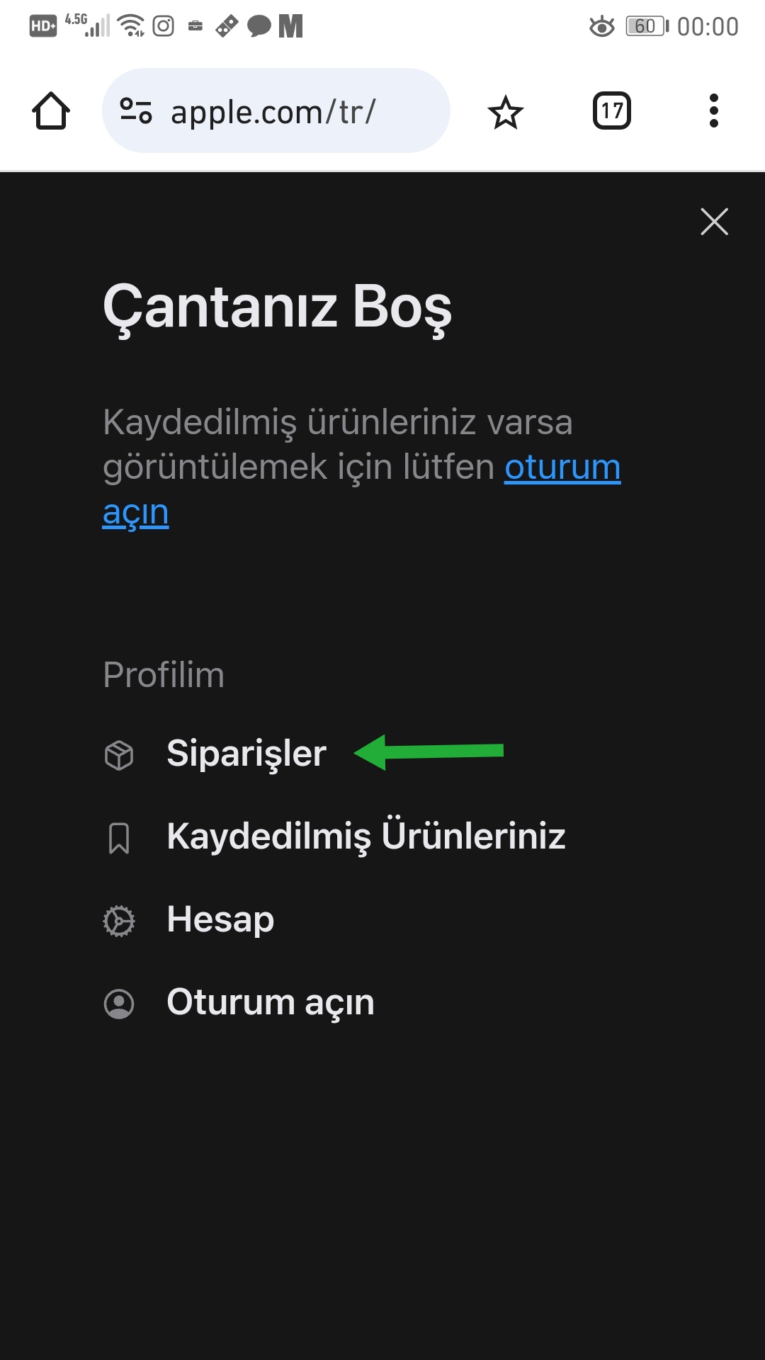Tap the browser home icon
The height and width of the screenshot is (1360, 765).
click(x=51, y=111)
